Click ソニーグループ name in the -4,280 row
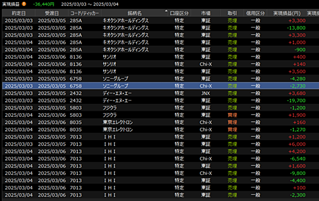The image size is (319, 201). (x=115, y=79)
